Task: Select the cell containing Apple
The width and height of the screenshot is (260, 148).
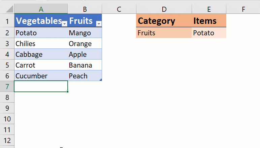Action: tap(85, 54)
